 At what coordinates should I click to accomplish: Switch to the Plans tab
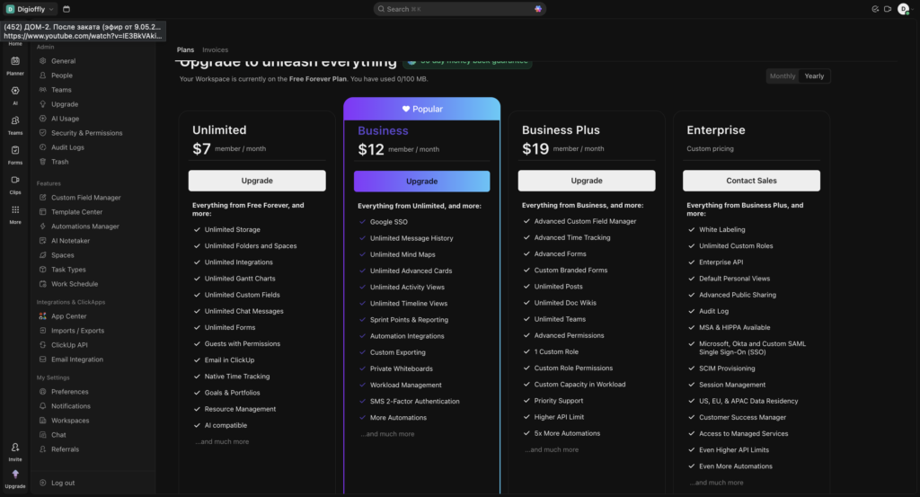pyautogui.click(x=185, y=49)
